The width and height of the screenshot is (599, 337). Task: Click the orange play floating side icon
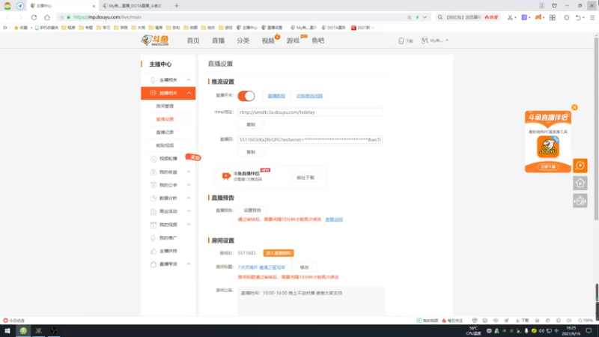(x=580, y=166)
